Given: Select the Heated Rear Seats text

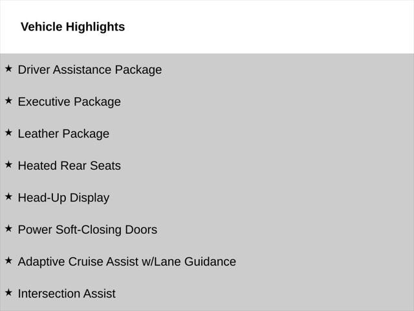Looking at the screenshot, I should [x=69, y=166].
